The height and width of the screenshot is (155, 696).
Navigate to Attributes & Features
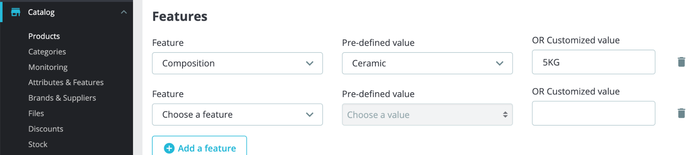66,83
